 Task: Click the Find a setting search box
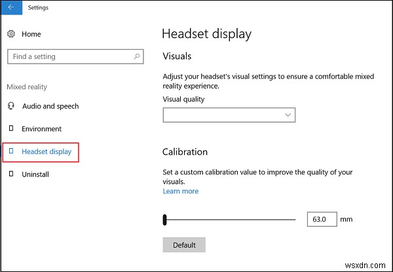tap(69, 56)
